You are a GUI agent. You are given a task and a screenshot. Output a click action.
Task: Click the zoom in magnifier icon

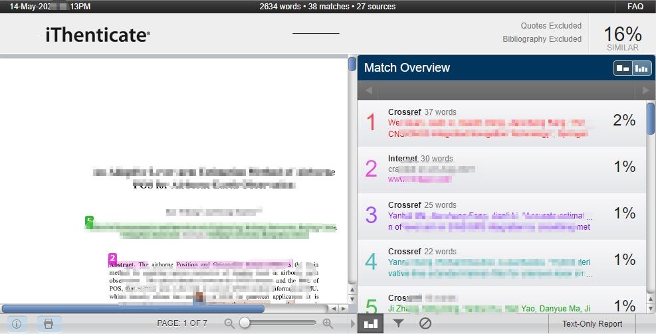click(328, 323)
